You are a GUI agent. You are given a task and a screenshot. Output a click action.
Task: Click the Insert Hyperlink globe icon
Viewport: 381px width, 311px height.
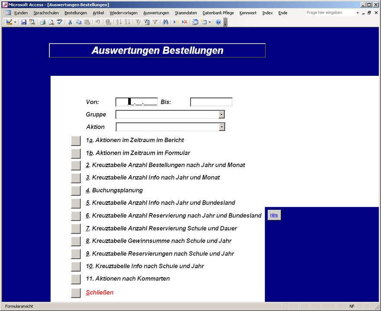point(108,22)
